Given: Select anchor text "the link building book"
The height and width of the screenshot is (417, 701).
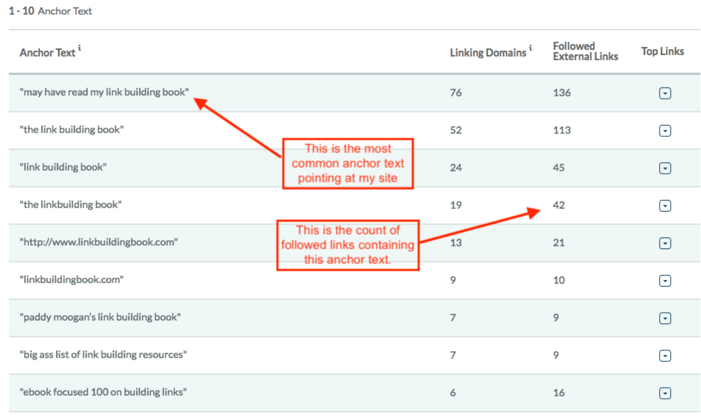Looking at the screenshot, I should 71,130.
